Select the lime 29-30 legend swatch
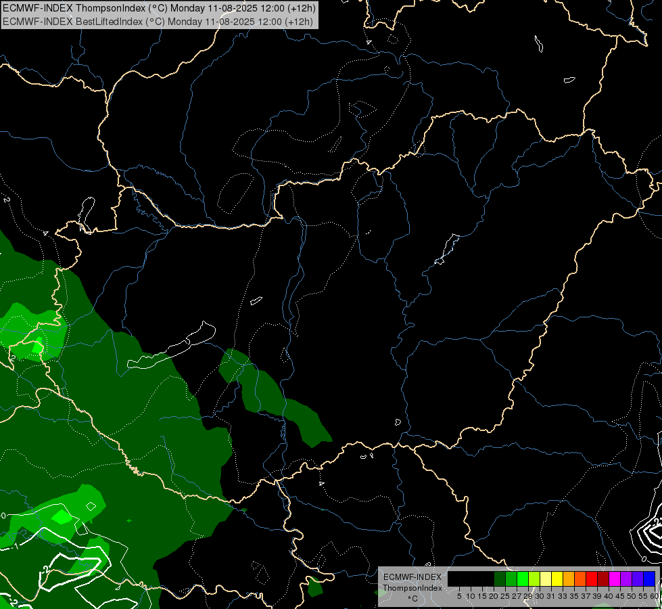The image size is (662, 609). 534,579
